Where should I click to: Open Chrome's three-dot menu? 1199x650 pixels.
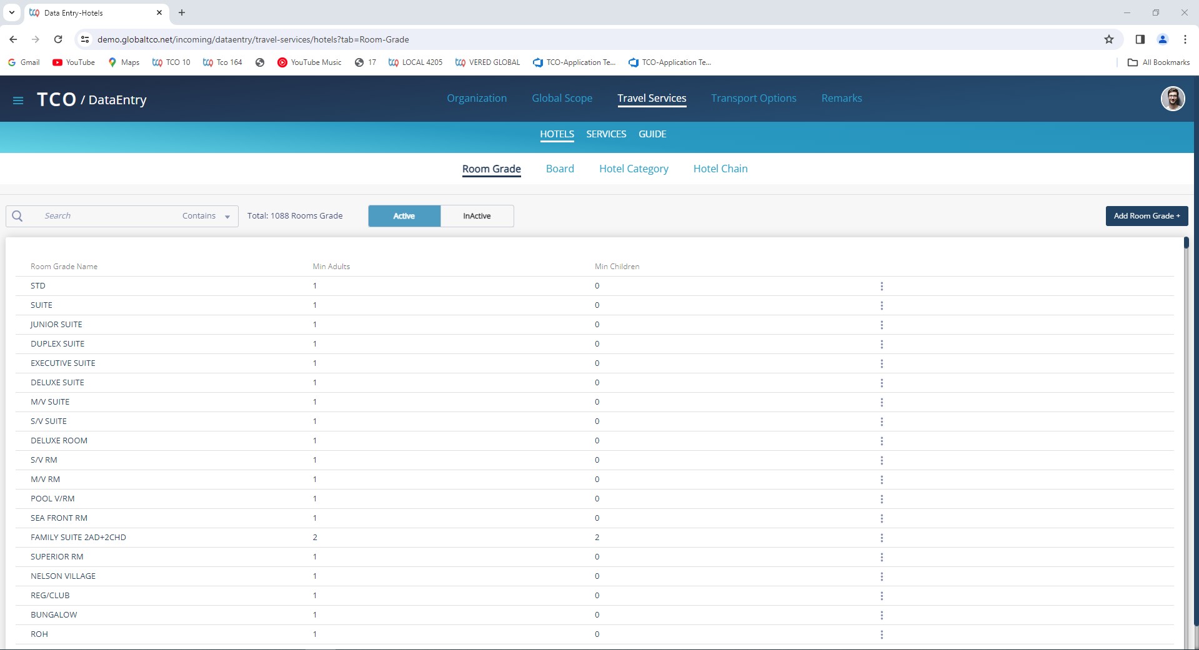[x=1185, y=39]
